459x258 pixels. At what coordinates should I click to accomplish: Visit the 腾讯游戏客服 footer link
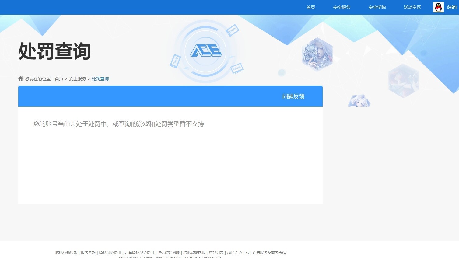point(194,253)
